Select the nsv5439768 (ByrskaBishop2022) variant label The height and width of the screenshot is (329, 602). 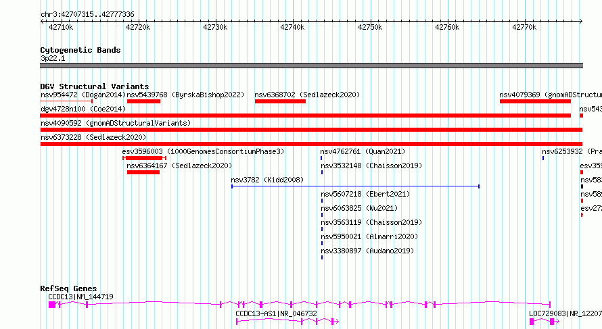click(185, 95)
